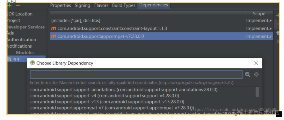Click the green plus add module icon
This screenshot has width=284, height=120.
(10, 5)
